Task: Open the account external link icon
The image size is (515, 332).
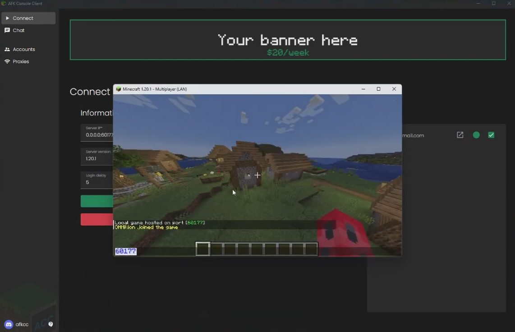Action: [460, 135]
